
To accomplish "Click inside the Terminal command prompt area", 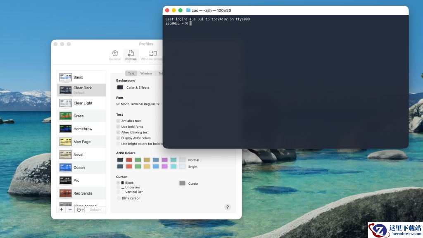I will tap(285, 81).
